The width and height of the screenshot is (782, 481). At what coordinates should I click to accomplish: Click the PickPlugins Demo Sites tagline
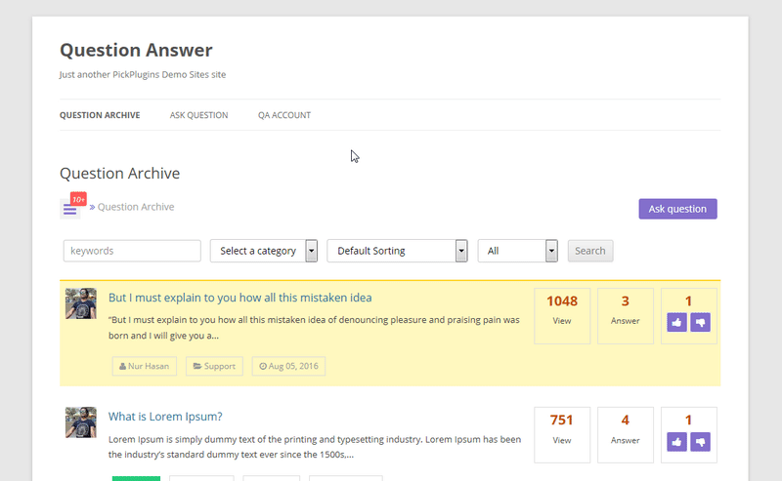143,75
